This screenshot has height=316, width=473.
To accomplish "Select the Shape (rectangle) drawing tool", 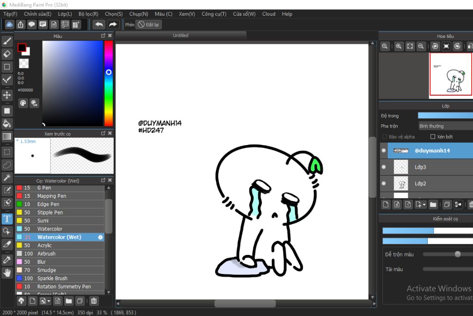I will coord(7,67).
